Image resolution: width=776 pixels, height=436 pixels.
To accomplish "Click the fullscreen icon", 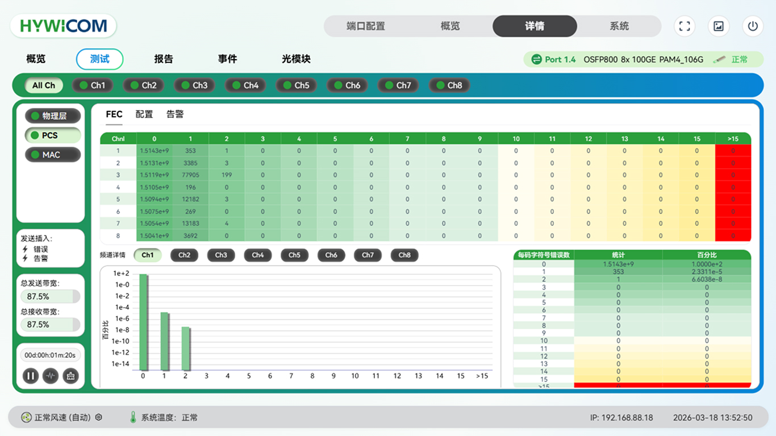I will 685,26.
